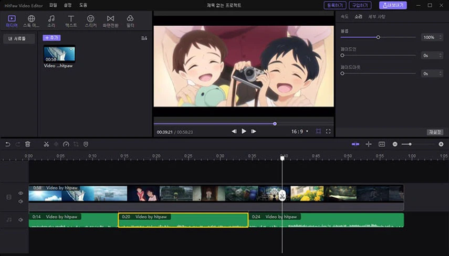The height and width of the screenshot is (256, 449).
Task: Zoom in timeline with plus button
Action: [441, 144]
